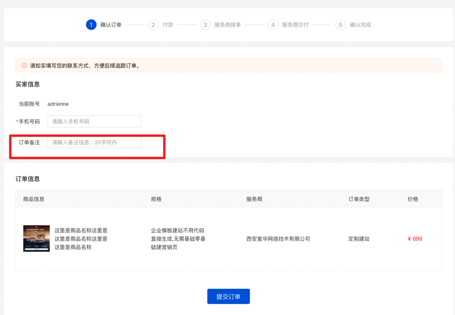
Task: Focus the 手机号码 phone input field
Action: point(94,122)
